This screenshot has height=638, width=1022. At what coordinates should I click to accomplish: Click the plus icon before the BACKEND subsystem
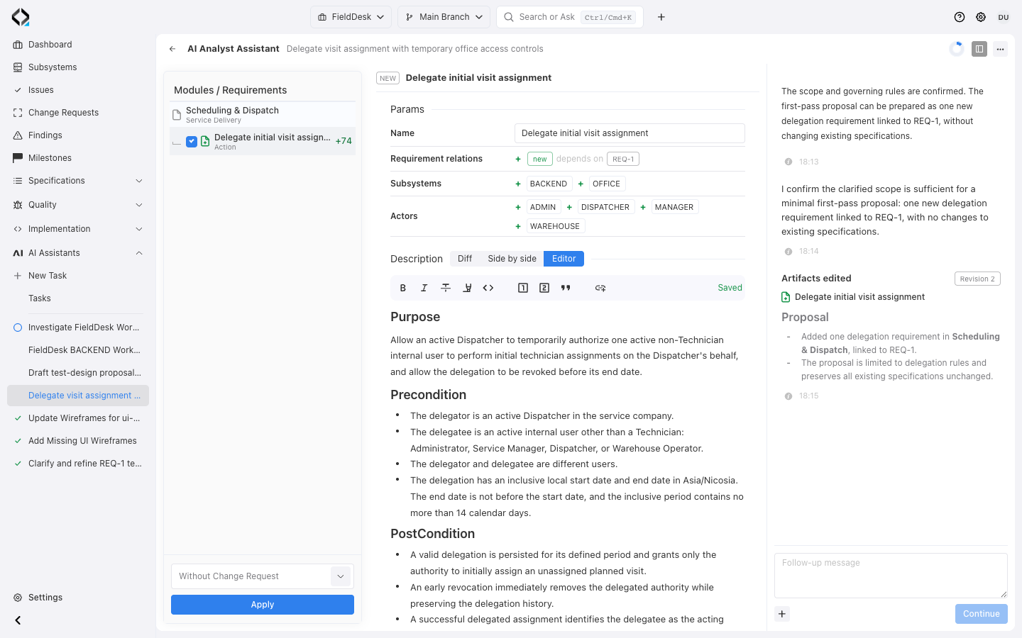click(518, 184)
